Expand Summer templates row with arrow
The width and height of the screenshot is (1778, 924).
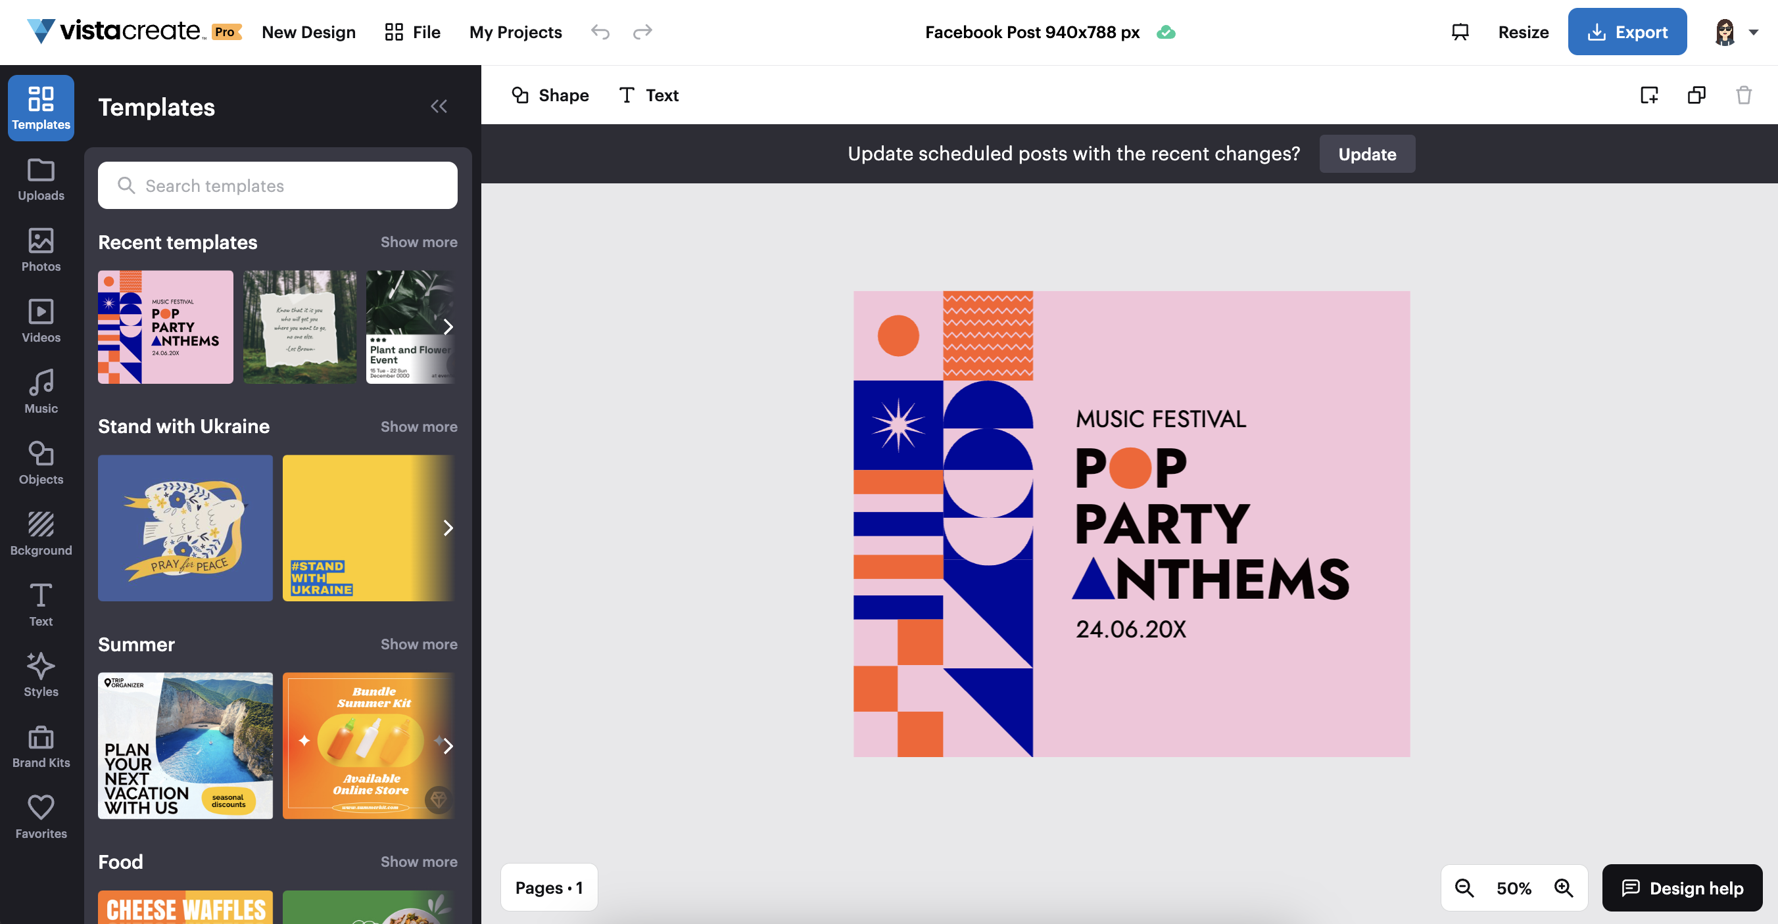pyautogui.click(x=448, y=745)
